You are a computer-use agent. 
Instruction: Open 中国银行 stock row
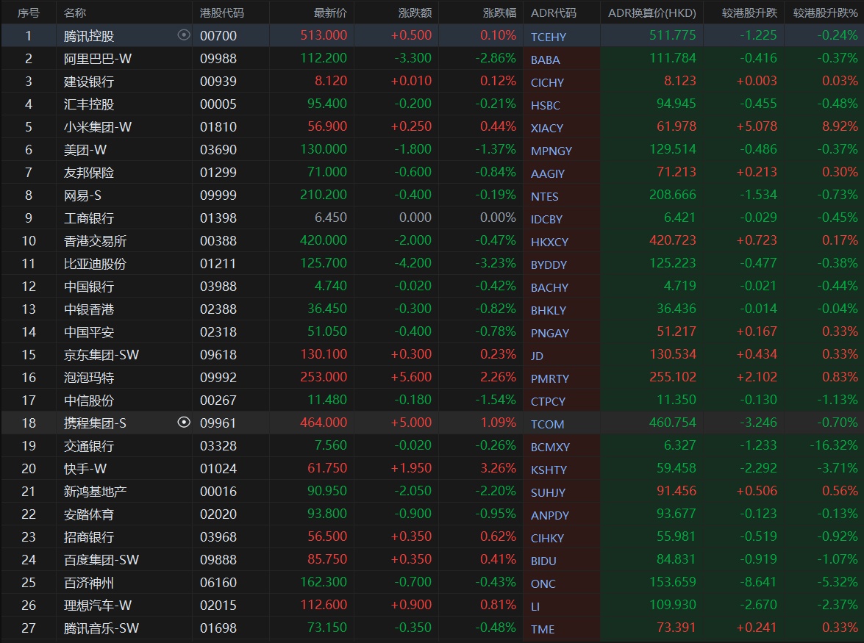(432, 287)
